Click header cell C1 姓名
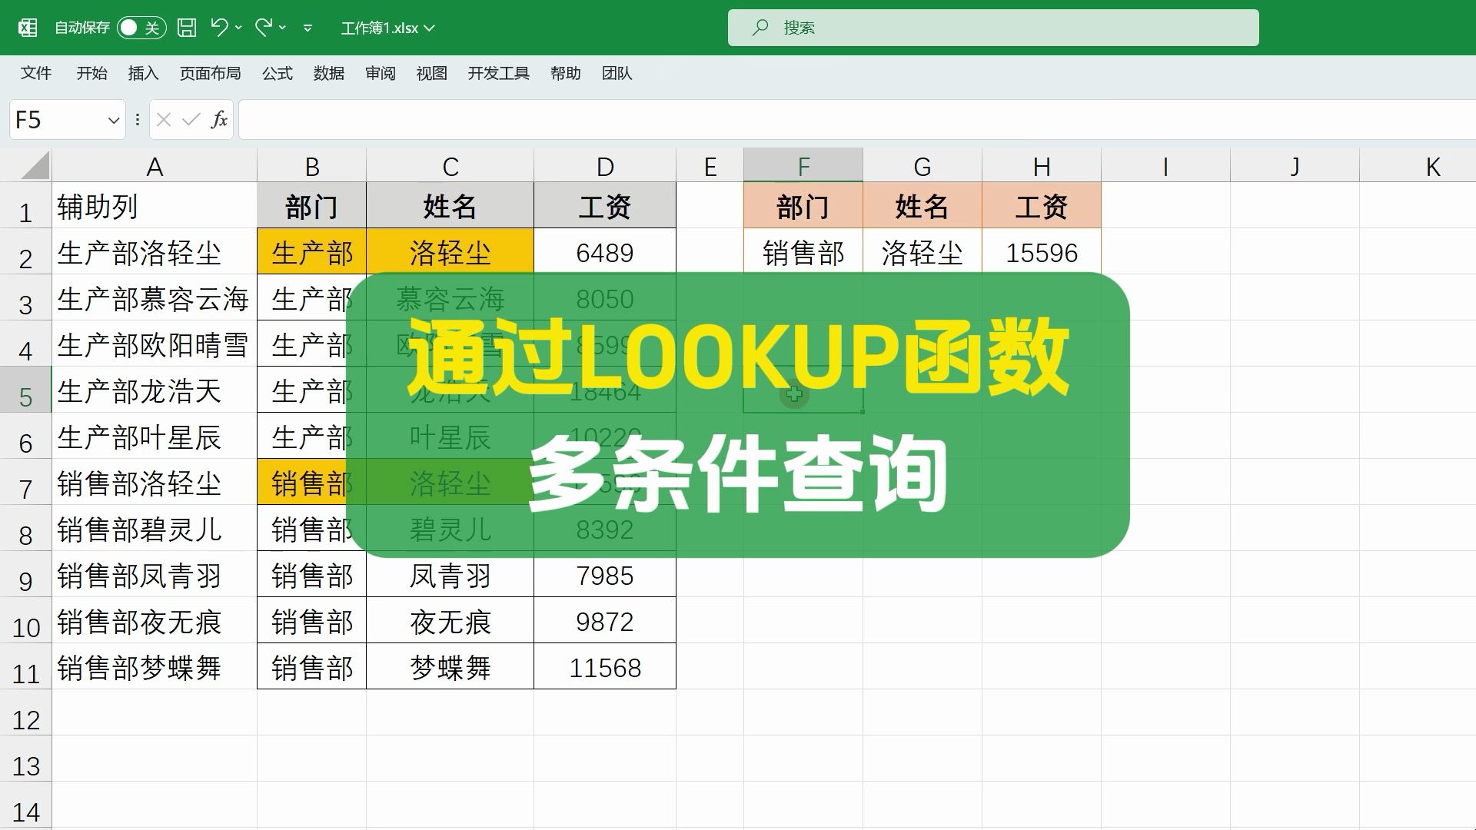 (x=450, y=206)
